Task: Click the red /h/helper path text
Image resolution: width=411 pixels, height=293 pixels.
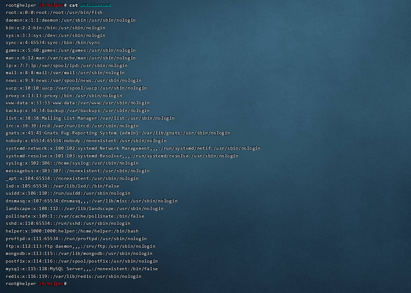Action: click(51, 5)
